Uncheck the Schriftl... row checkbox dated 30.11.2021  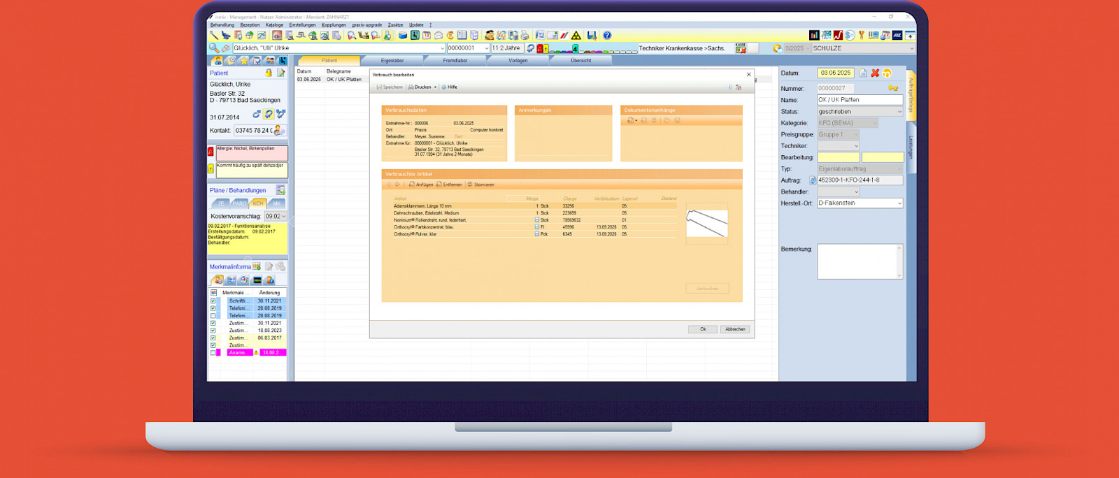point(213,301)
